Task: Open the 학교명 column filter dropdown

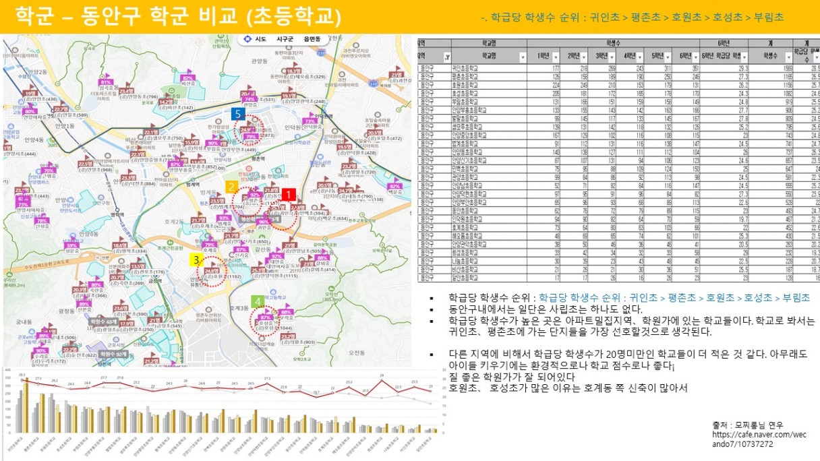Action: [523, 58]
